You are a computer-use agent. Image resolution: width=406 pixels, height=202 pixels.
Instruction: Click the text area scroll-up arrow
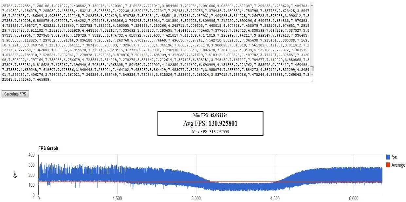[x=312, y=5]
